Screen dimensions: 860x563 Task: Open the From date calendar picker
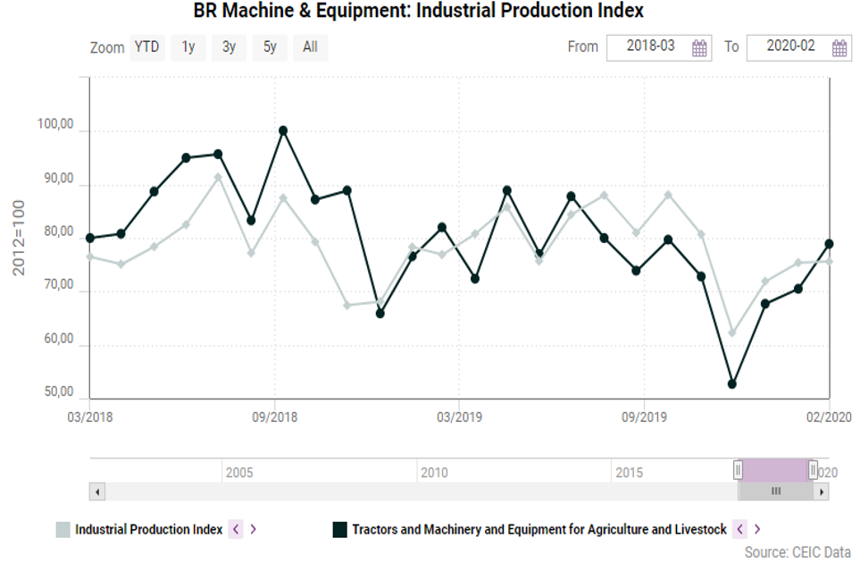coord(699,48)
